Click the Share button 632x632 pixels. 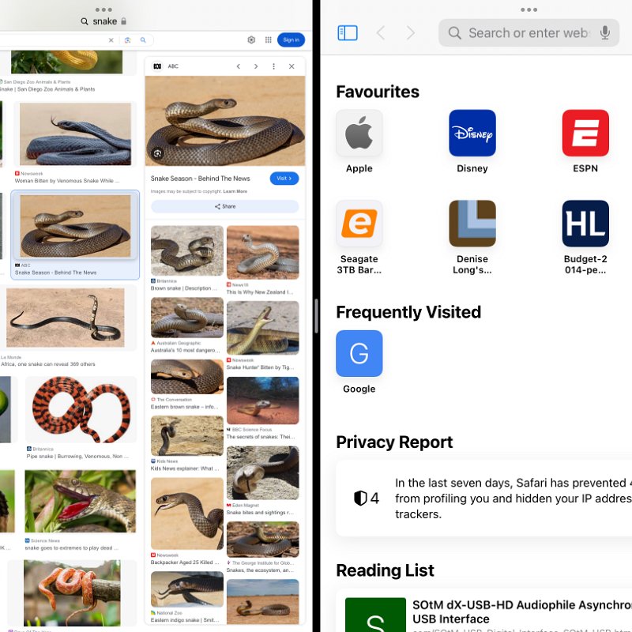pos(225,206)
